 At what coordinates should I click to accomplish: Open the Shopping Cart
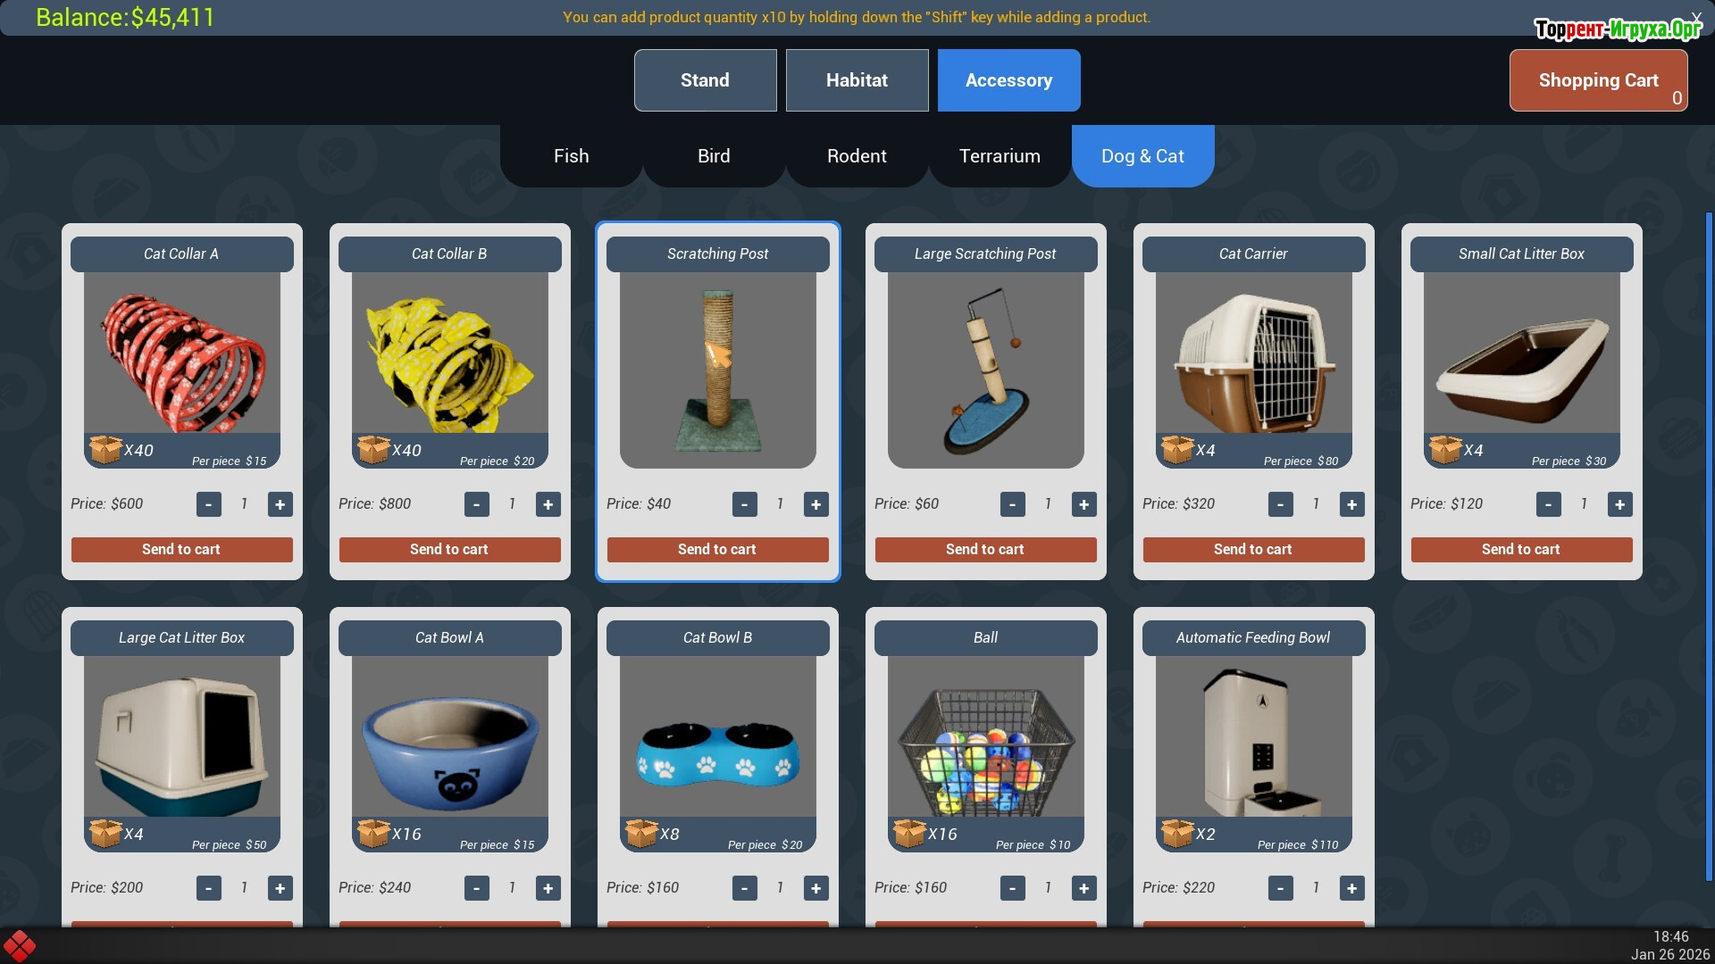(1598, 80)
